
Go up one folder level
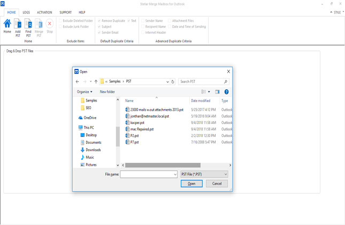tap(96, 82)
